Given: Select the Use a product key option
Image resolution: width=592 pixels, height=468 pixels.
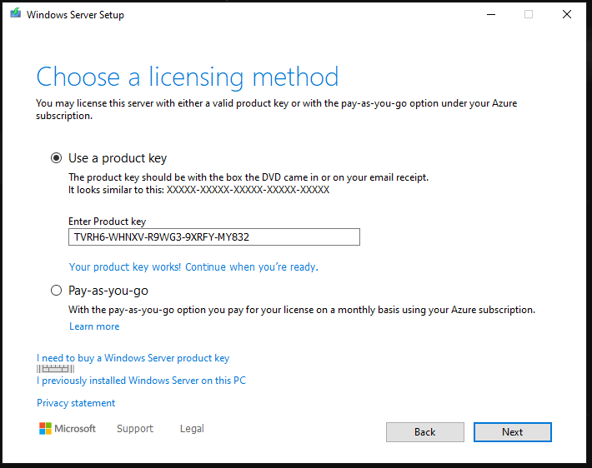Looking at the screenshot, I should click(x=56, y=158).
